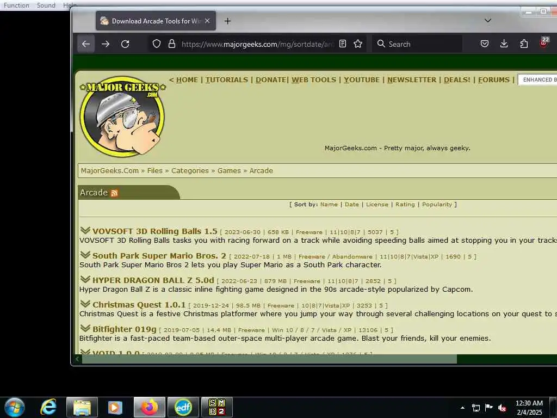This screenshot has width=557, height=418.
Task: Open the Sound menu
Action: (x=46, y=5)
